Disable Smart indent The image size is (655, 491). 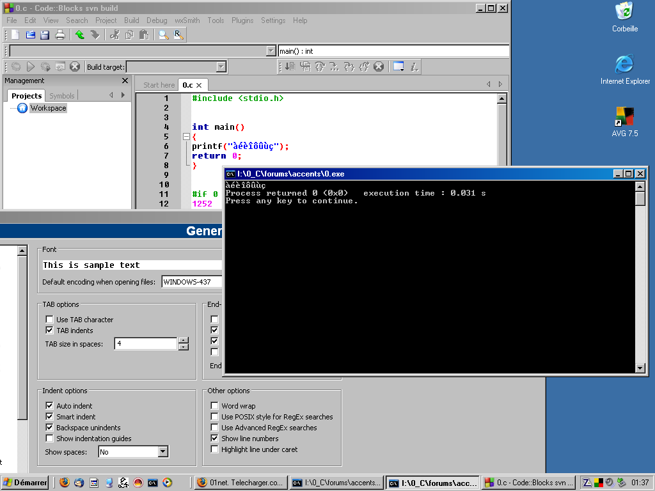click(49, 416)
